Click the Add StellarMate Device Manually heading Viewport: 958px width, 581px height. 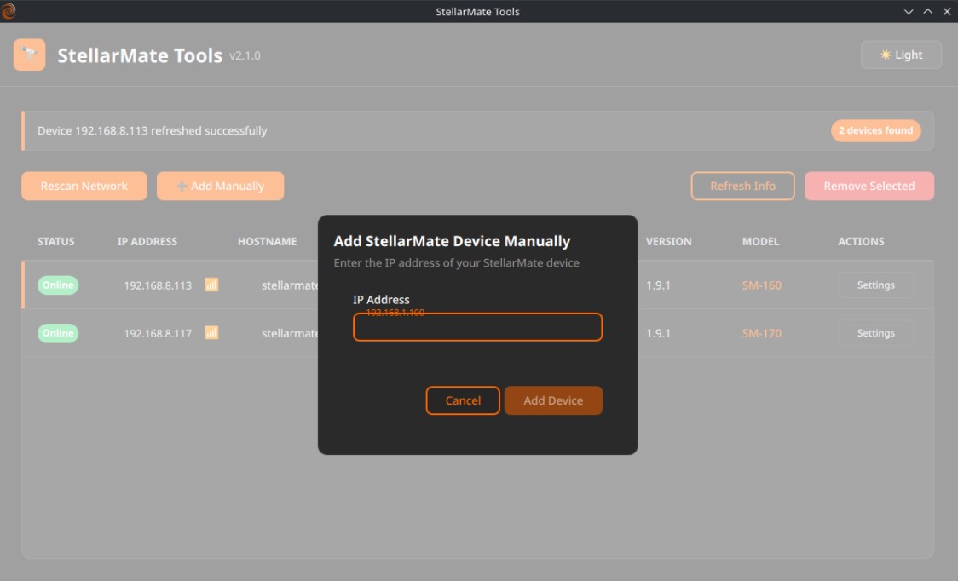[x=452, y=241]
